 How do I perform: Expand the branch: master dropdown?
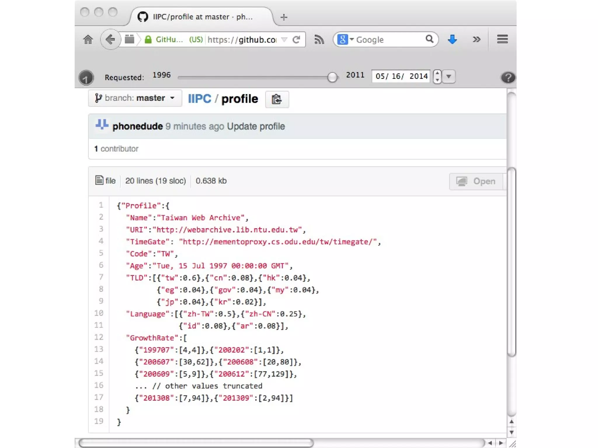[135, 98]
